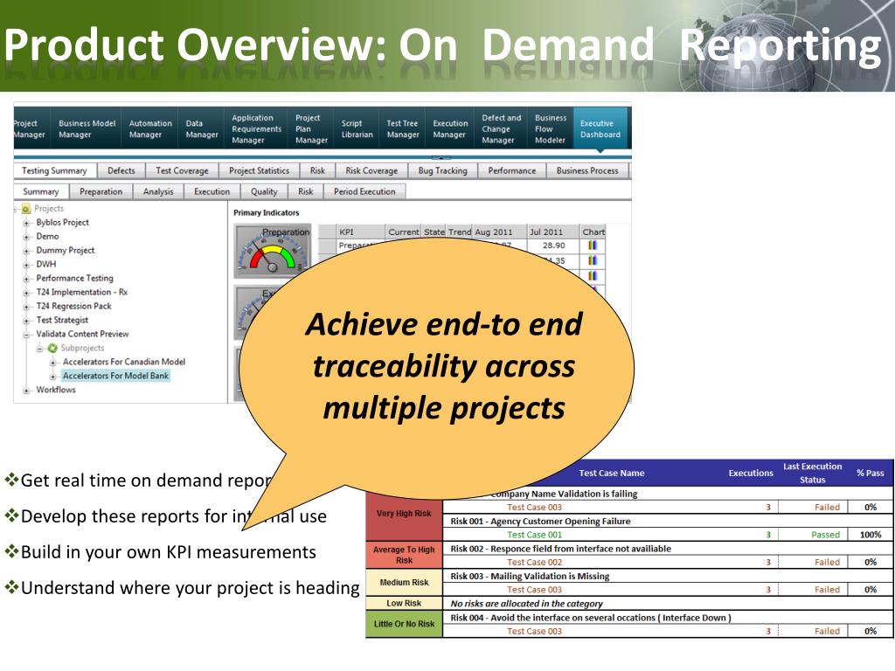Click Little Or No Risk category cell
The width and height of the screenshot is (895, 671).
pyautogui.click(x=404, y=624)
